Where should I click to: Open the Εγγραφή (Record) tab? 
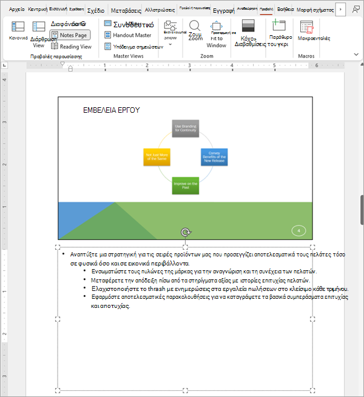pos(224,11)
